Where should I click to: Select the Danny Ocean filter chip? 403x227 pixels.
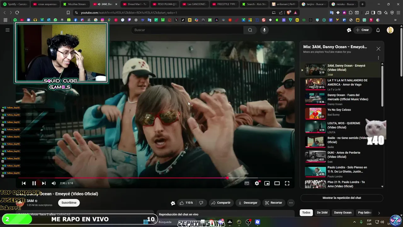click(x=343, y=212)
